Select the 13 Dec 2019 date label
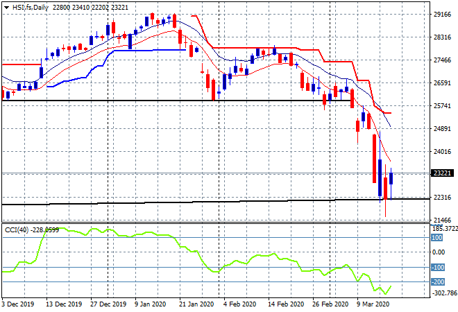Viewport: 458px width, 312px height. point(64,304)
